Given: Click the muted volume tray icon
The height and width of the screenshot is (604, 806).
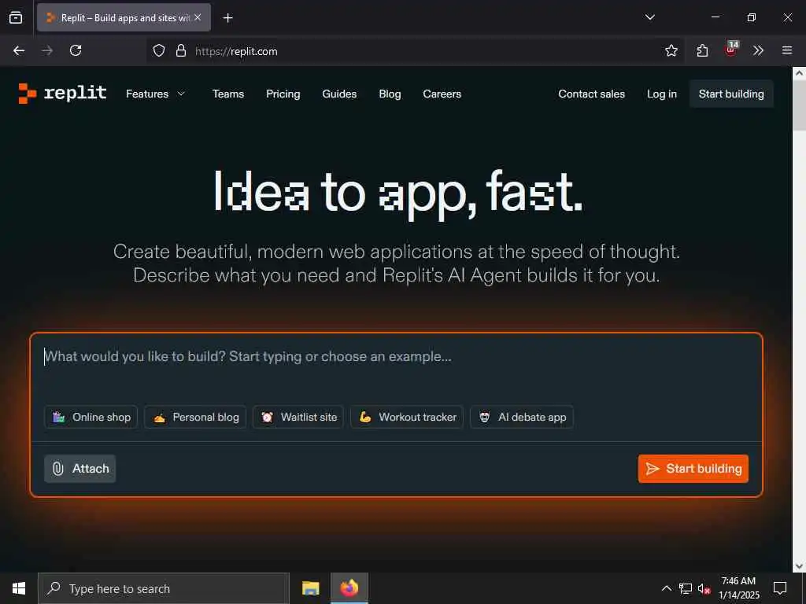Looking at the screenshot, I should coord(704,589).
